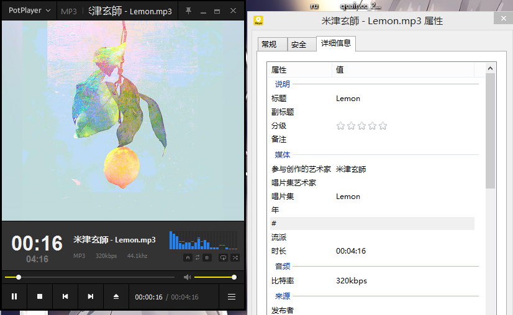Screen dimensions: 513x315
Task: Open the PotPlayer main menu dropdown
Action: [x=29, y=11]
